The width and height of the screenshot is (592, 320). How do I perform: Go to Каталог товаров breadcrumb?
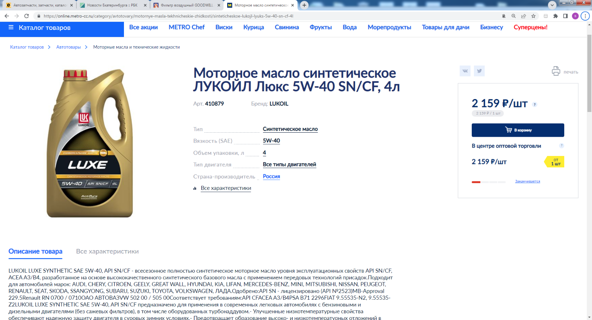[27, 47]
